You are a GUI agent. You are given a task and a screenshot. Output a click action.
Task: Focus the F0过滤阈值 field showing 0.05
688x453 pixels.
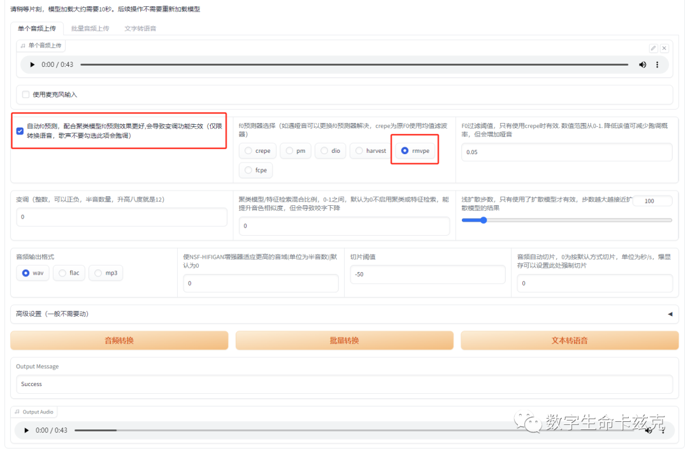coord(566,152)
